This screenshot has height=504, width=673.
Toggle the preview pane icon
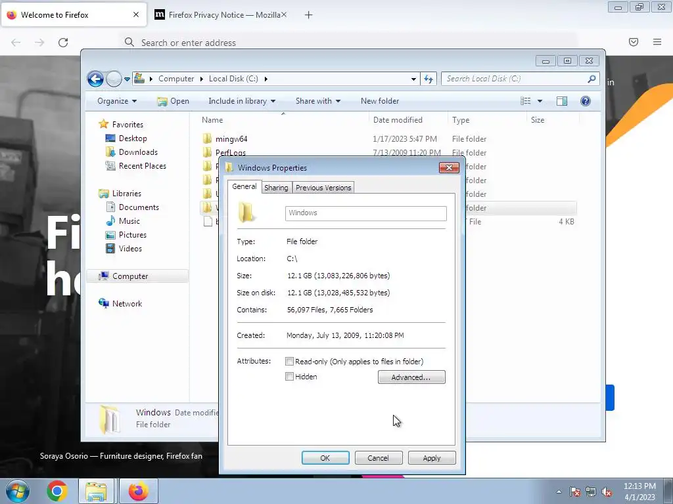[562, 101]
